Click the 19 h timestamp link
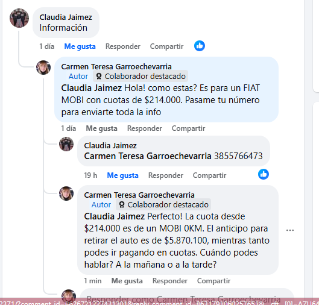Screen dimensions: 319x305 [x=90, y=175]
